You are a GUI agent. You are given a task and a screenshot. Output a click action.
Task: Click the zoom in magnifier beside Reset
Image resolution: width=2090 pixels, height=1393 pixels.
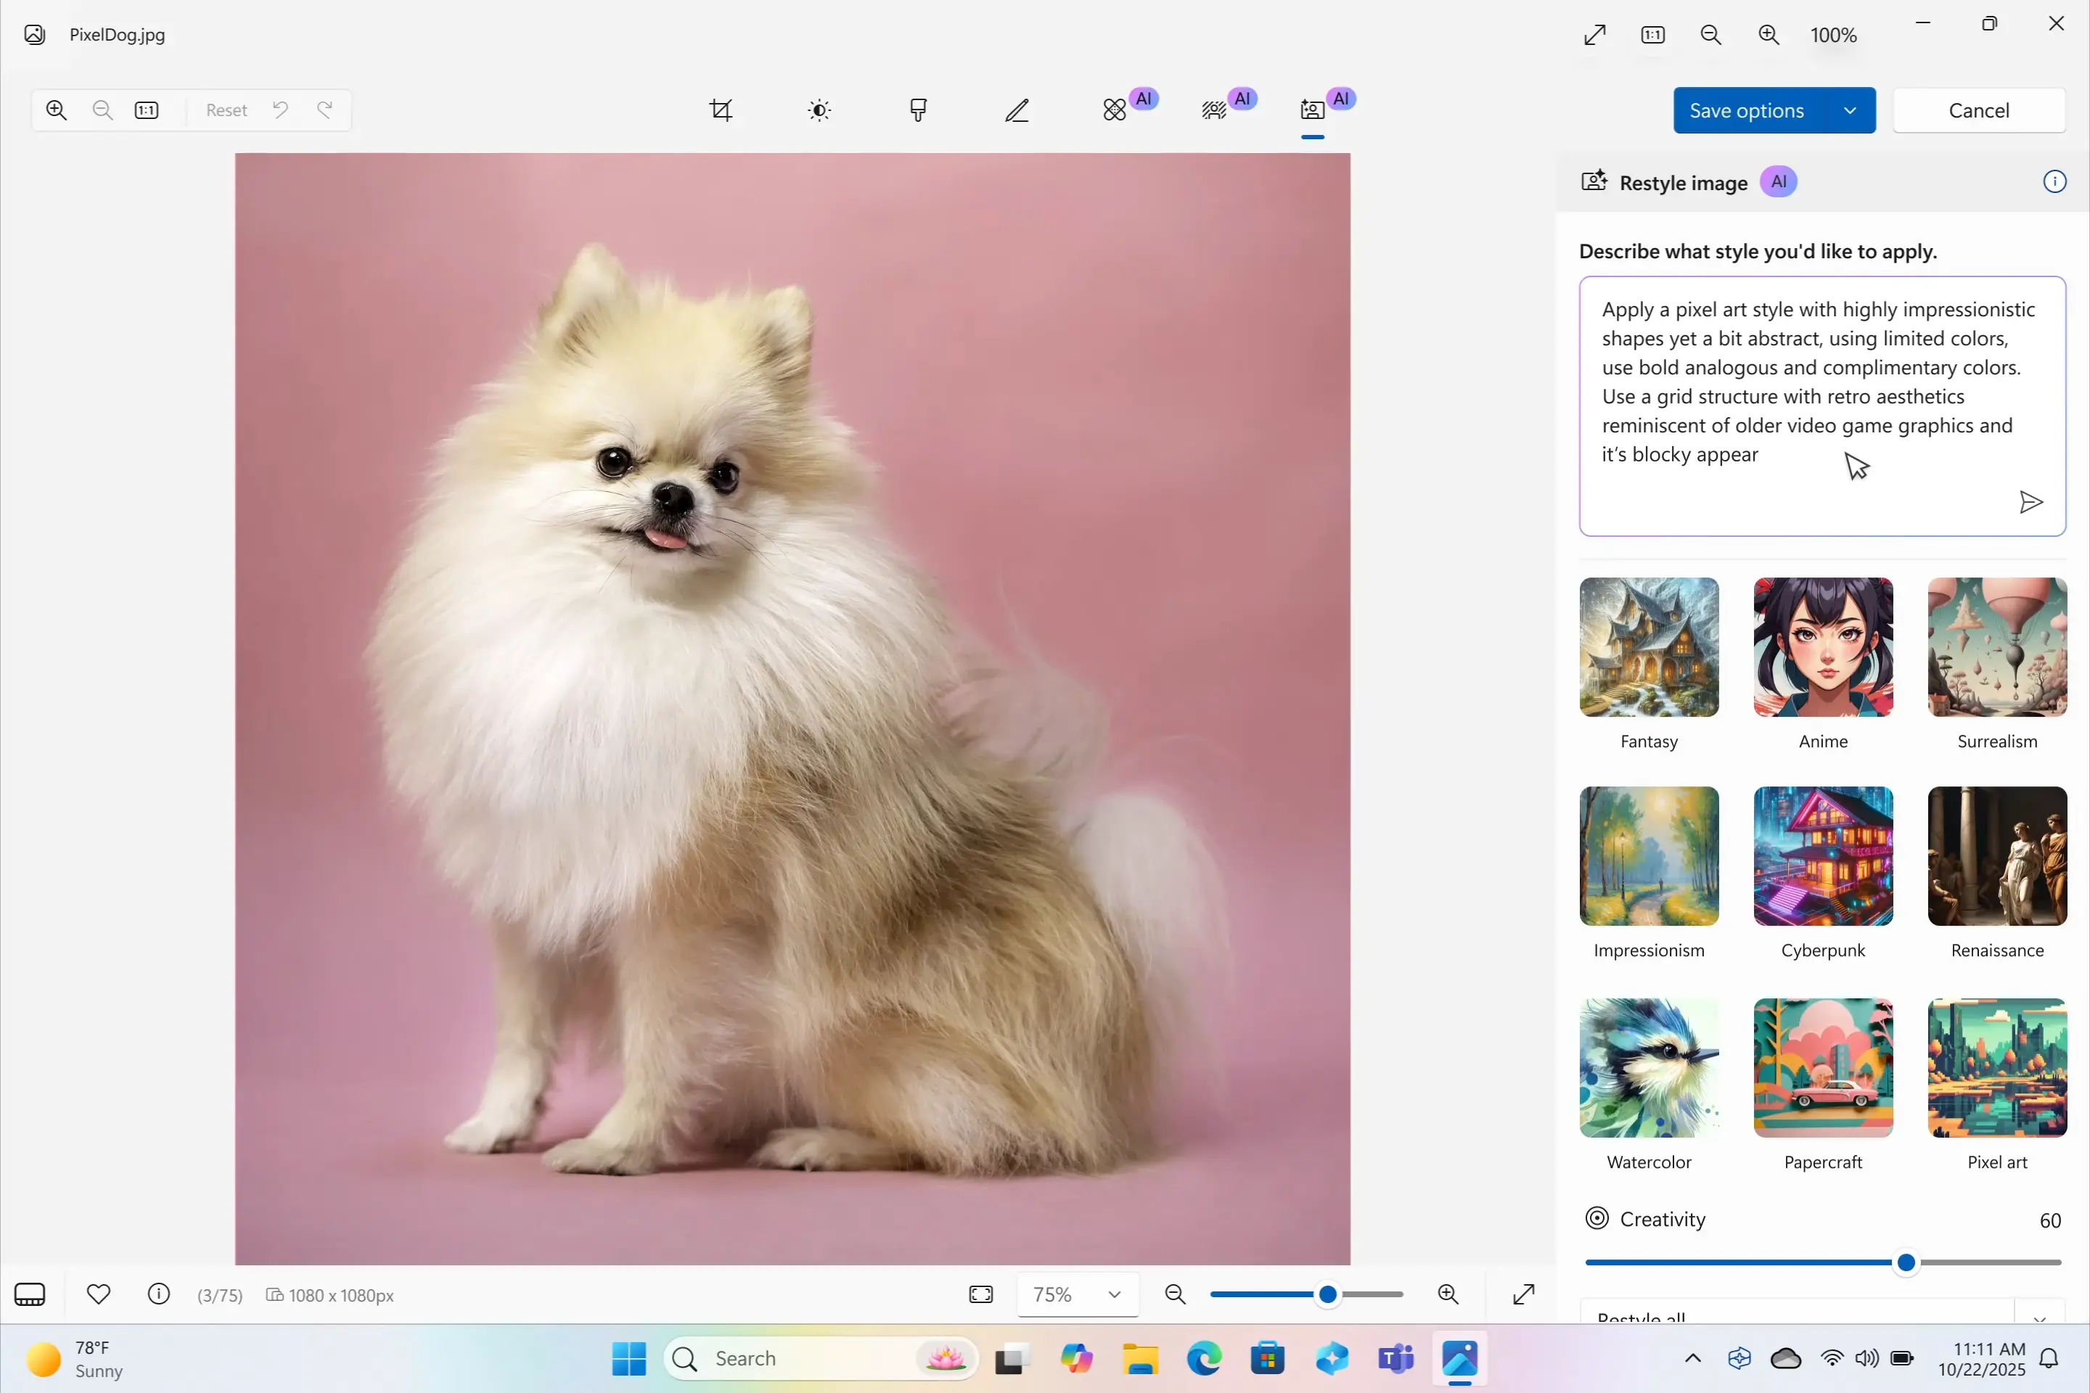click(57, 110)
